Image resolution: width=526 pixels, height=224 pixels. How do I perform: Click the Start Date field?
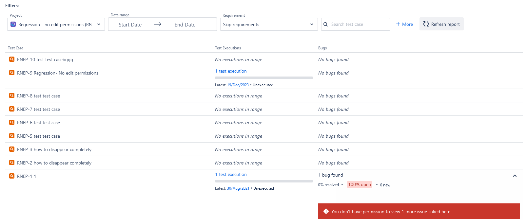click(130, 25)
